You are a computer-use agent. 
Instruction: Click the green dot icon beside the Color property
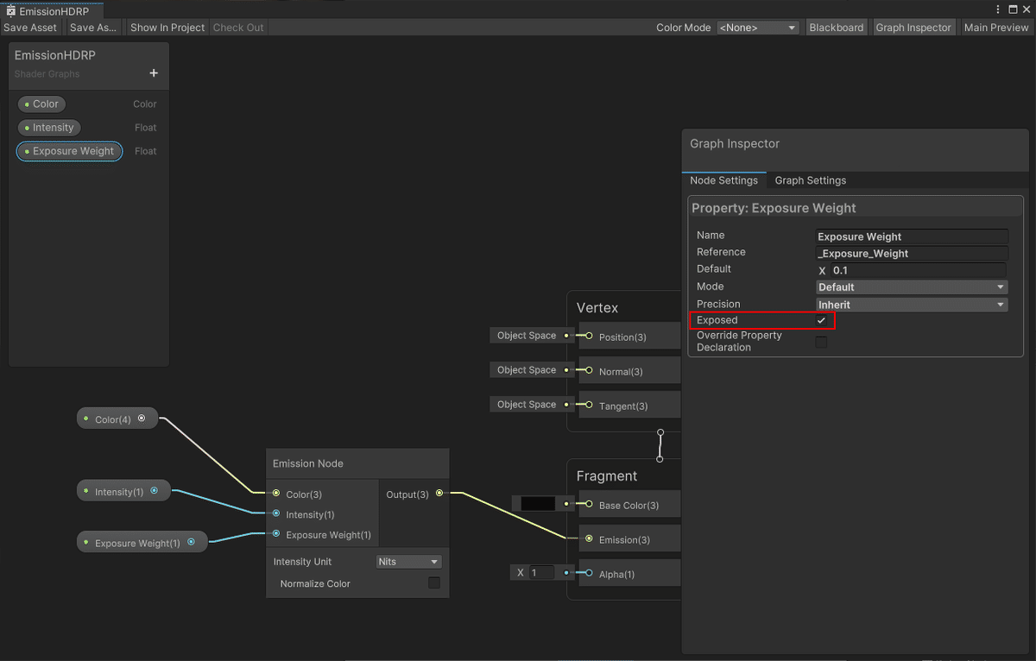26,104
